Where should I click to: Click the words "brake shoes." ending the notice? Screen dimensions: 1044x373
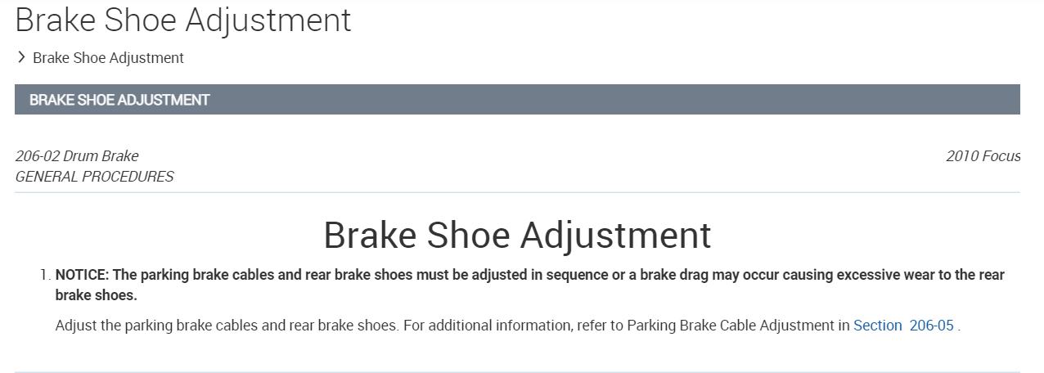[97, 294]
